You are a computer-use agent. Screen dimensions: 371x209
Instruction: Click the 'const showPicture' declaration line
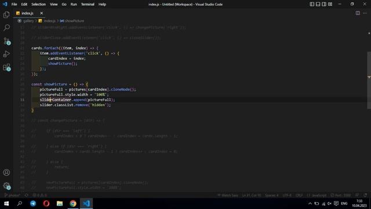coord(60,84)
